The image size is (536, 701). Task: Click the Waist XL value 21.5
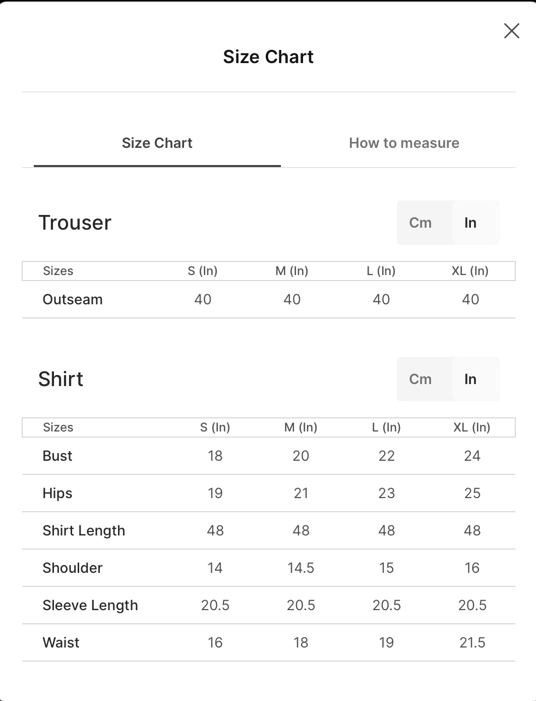tap(472, 642)
